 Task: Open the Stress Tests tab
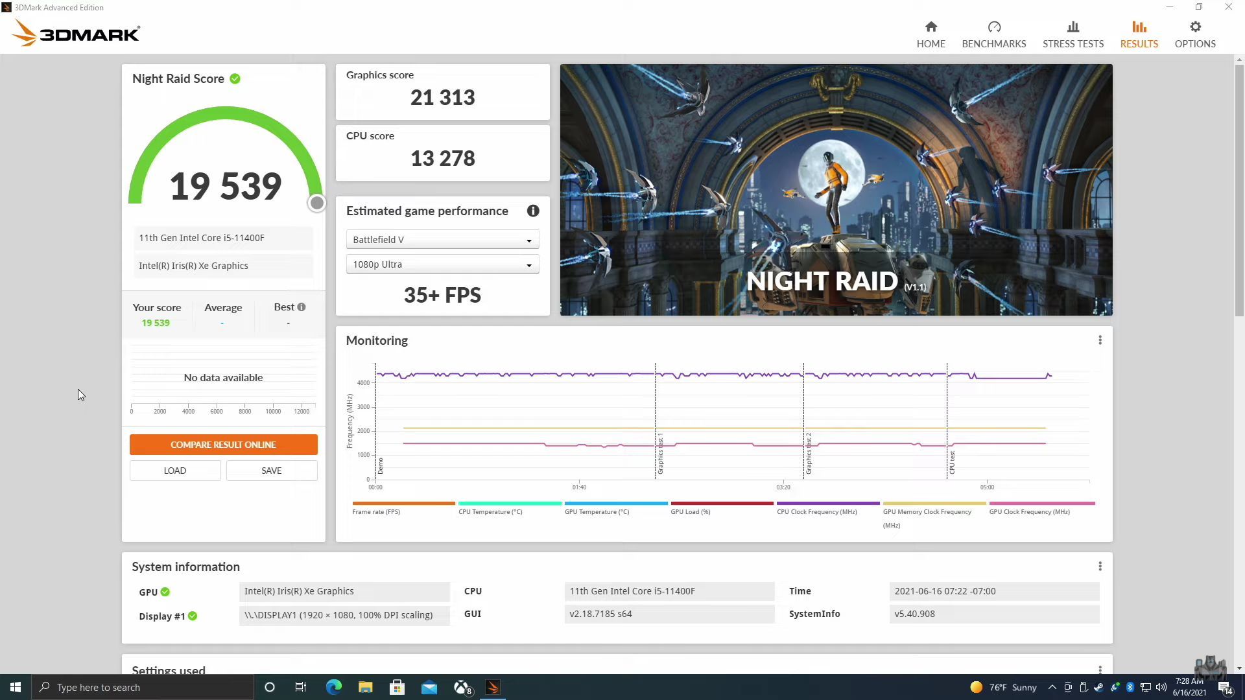pos(1073,34)
